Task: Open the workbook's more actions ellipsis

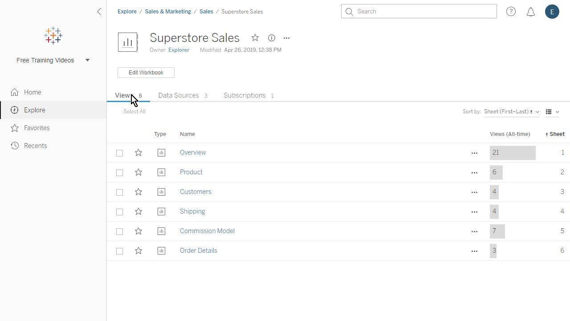Action: (286, 38)
